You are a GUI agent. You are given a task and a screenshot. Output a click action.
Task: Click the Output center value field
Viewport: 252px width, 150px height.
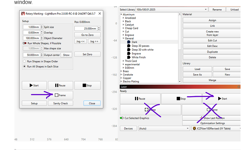31,55
